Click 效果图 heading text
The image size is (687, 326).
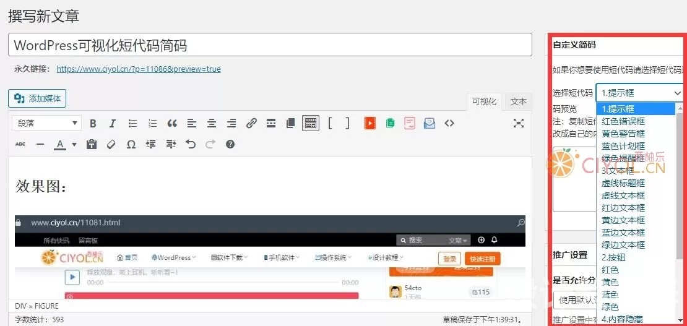click(x=41, y=187)
